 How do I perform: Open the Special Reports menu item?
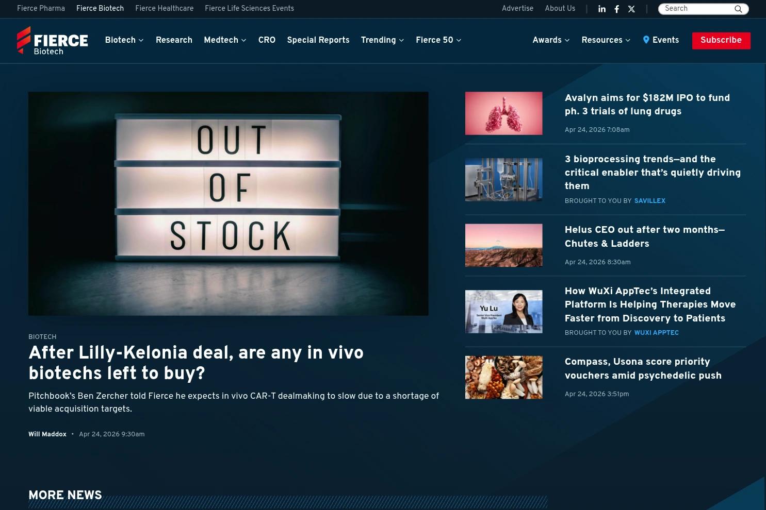click(x=318, y=40)
